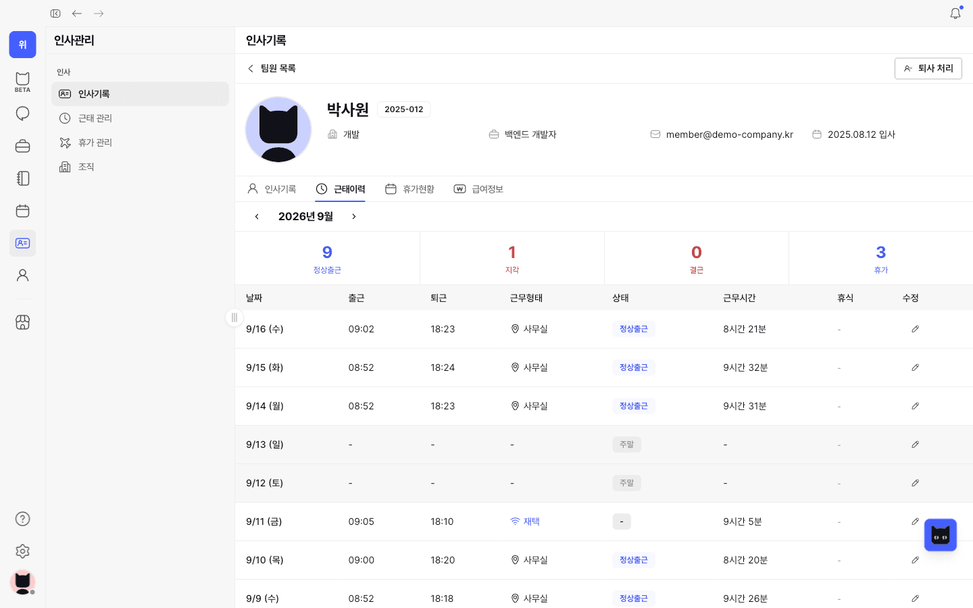973x608 pixels.
Task: Open the BETA cat icon in rail
Action: [x=22, y=82]
